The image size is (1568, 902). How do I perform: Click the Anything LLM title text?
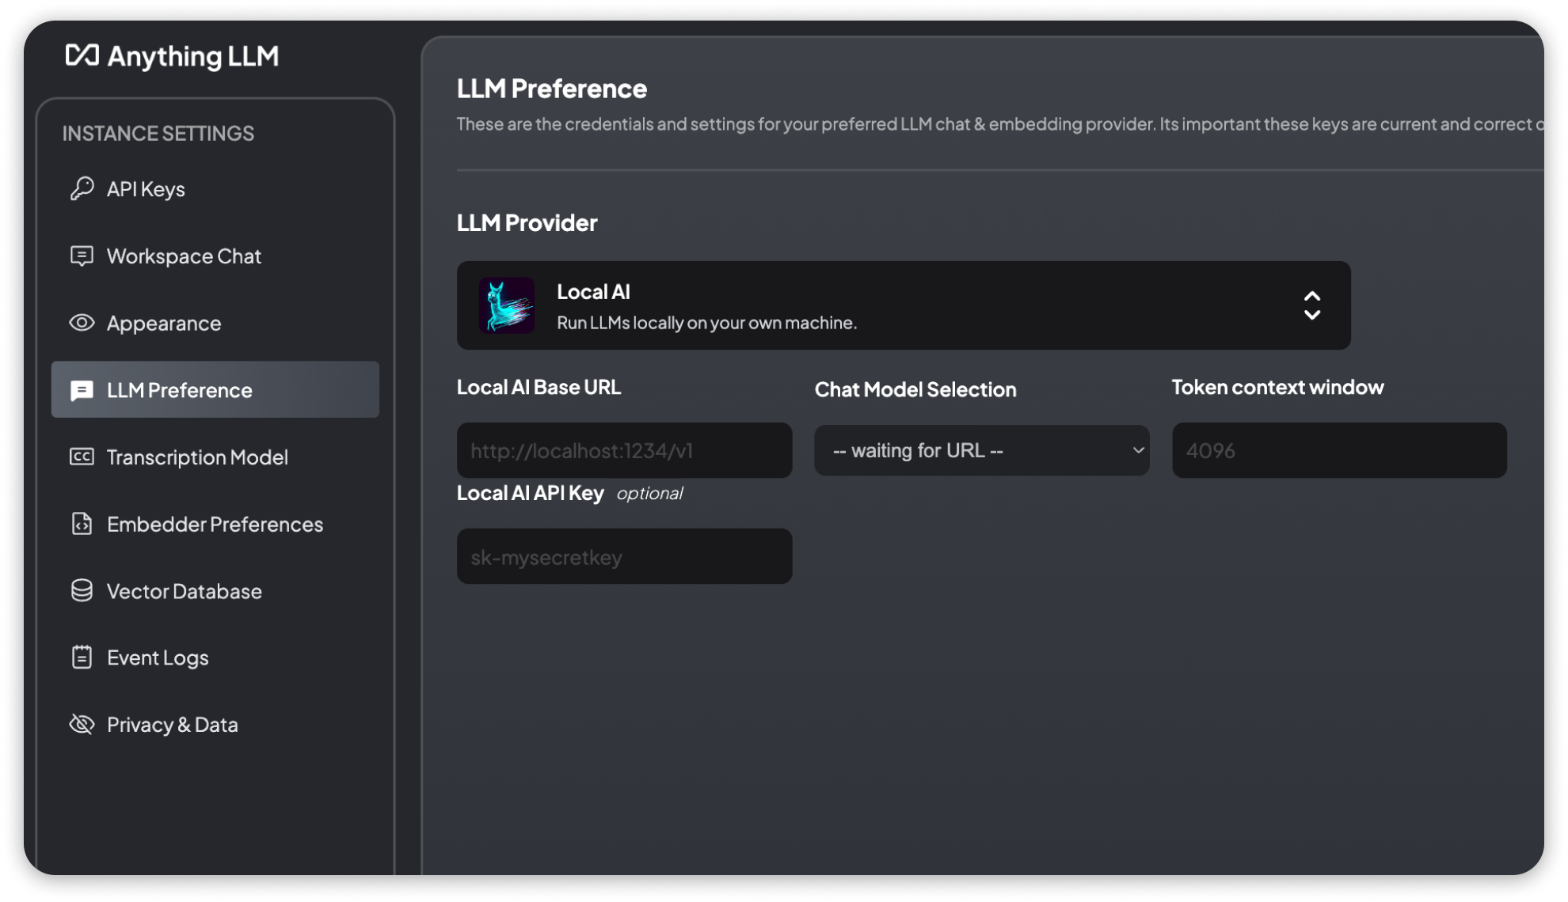[x=193, y=56]
